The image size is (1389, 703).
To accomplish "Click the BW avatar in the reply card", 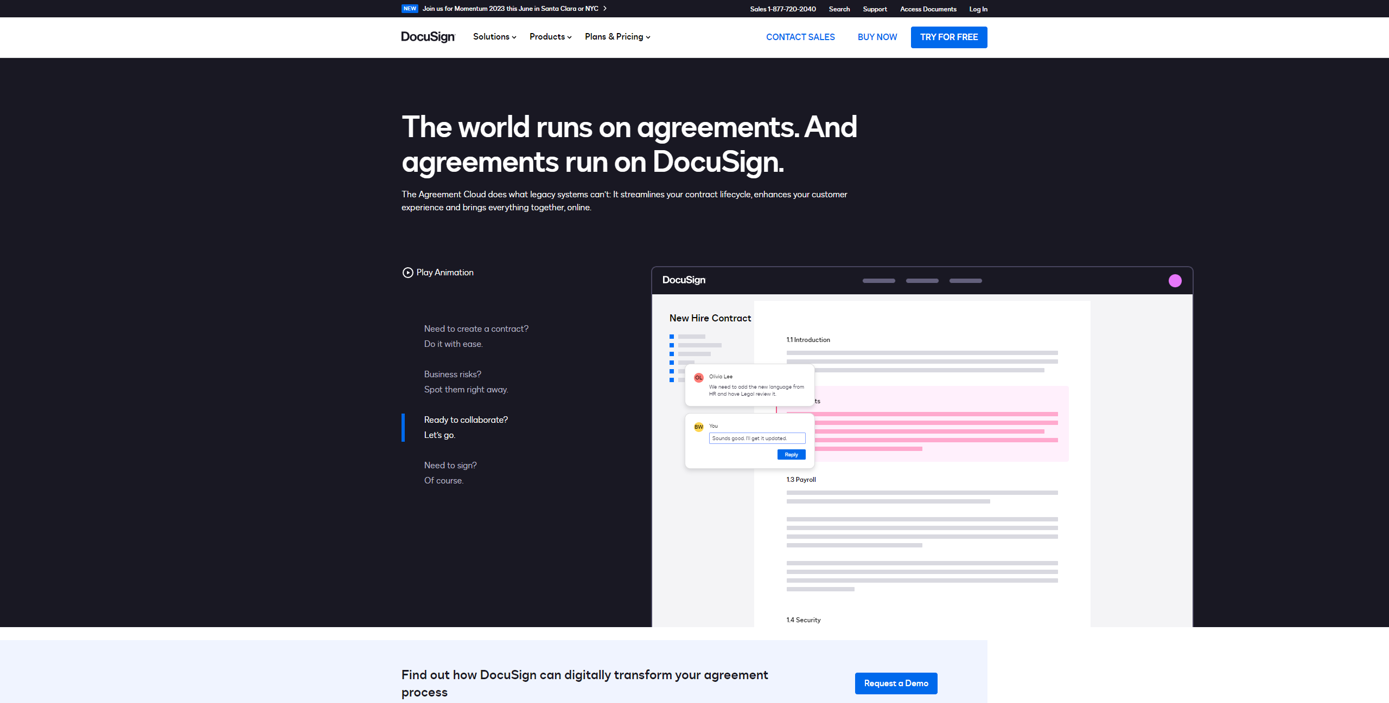I will tap(699, 427).
